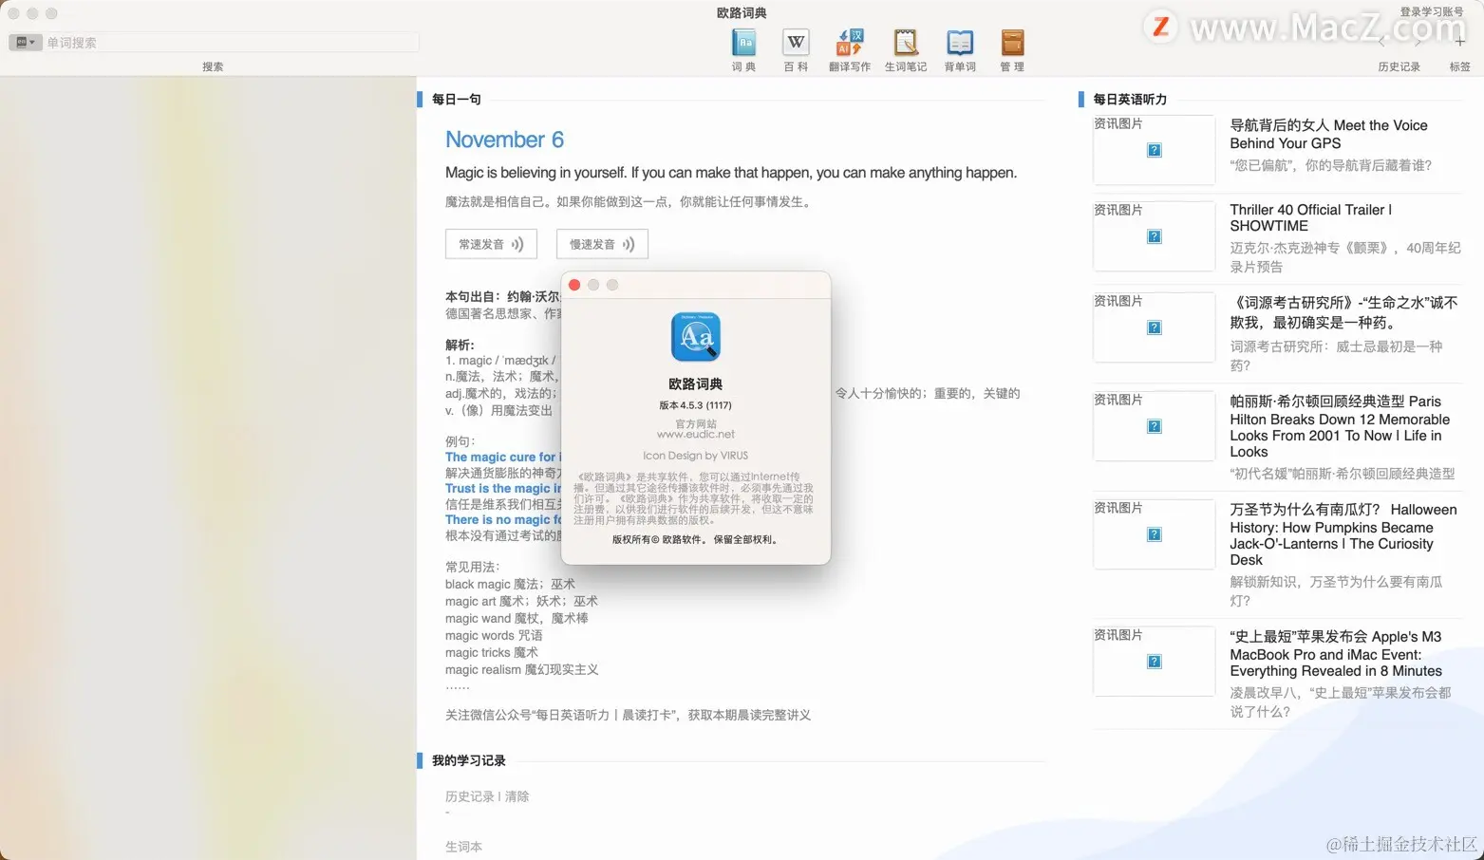Viewport: 1484px width, 860px height.
Task: Click the 每日一句 section header
Action: tap(457, 99)
